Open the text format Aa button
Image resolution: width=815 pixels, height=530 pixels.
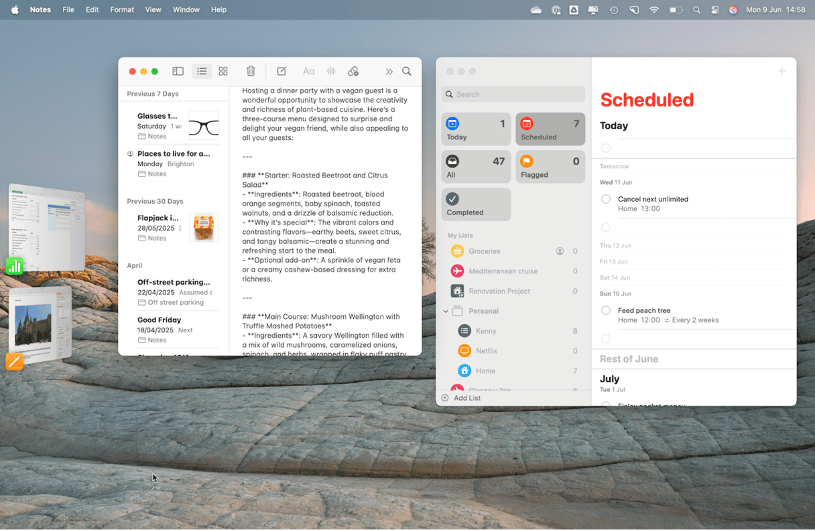coord(308,71)
